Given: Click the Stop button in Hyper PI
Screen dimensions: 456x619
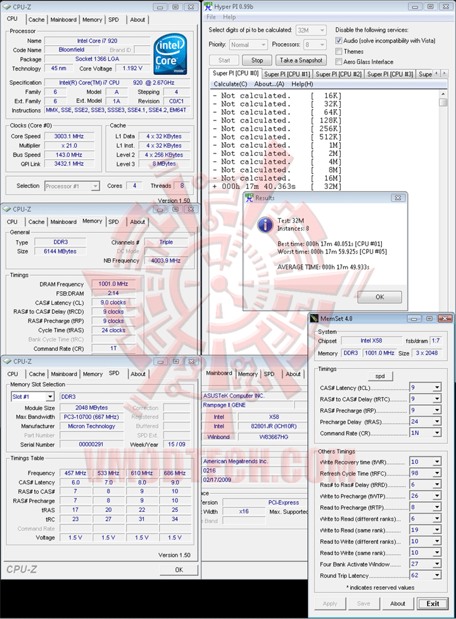Looking at the screenshot, I should point(257,60).
